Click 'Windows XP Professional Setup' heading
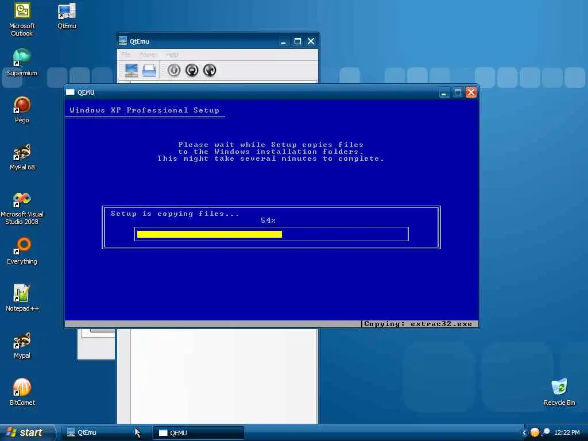 tap(144, 110)
